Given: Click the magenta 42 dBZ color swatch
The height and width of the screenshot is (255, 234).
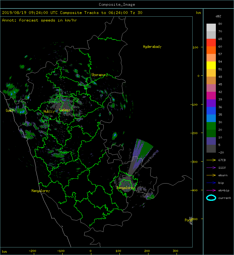Looking at the screenshot, I should point(211,95).
